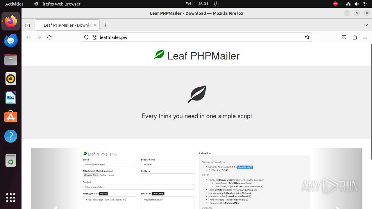The image size is (372, 209).
Task: Open the clock and calendar showing Feb 1 16:01
Action: point(197,4)
